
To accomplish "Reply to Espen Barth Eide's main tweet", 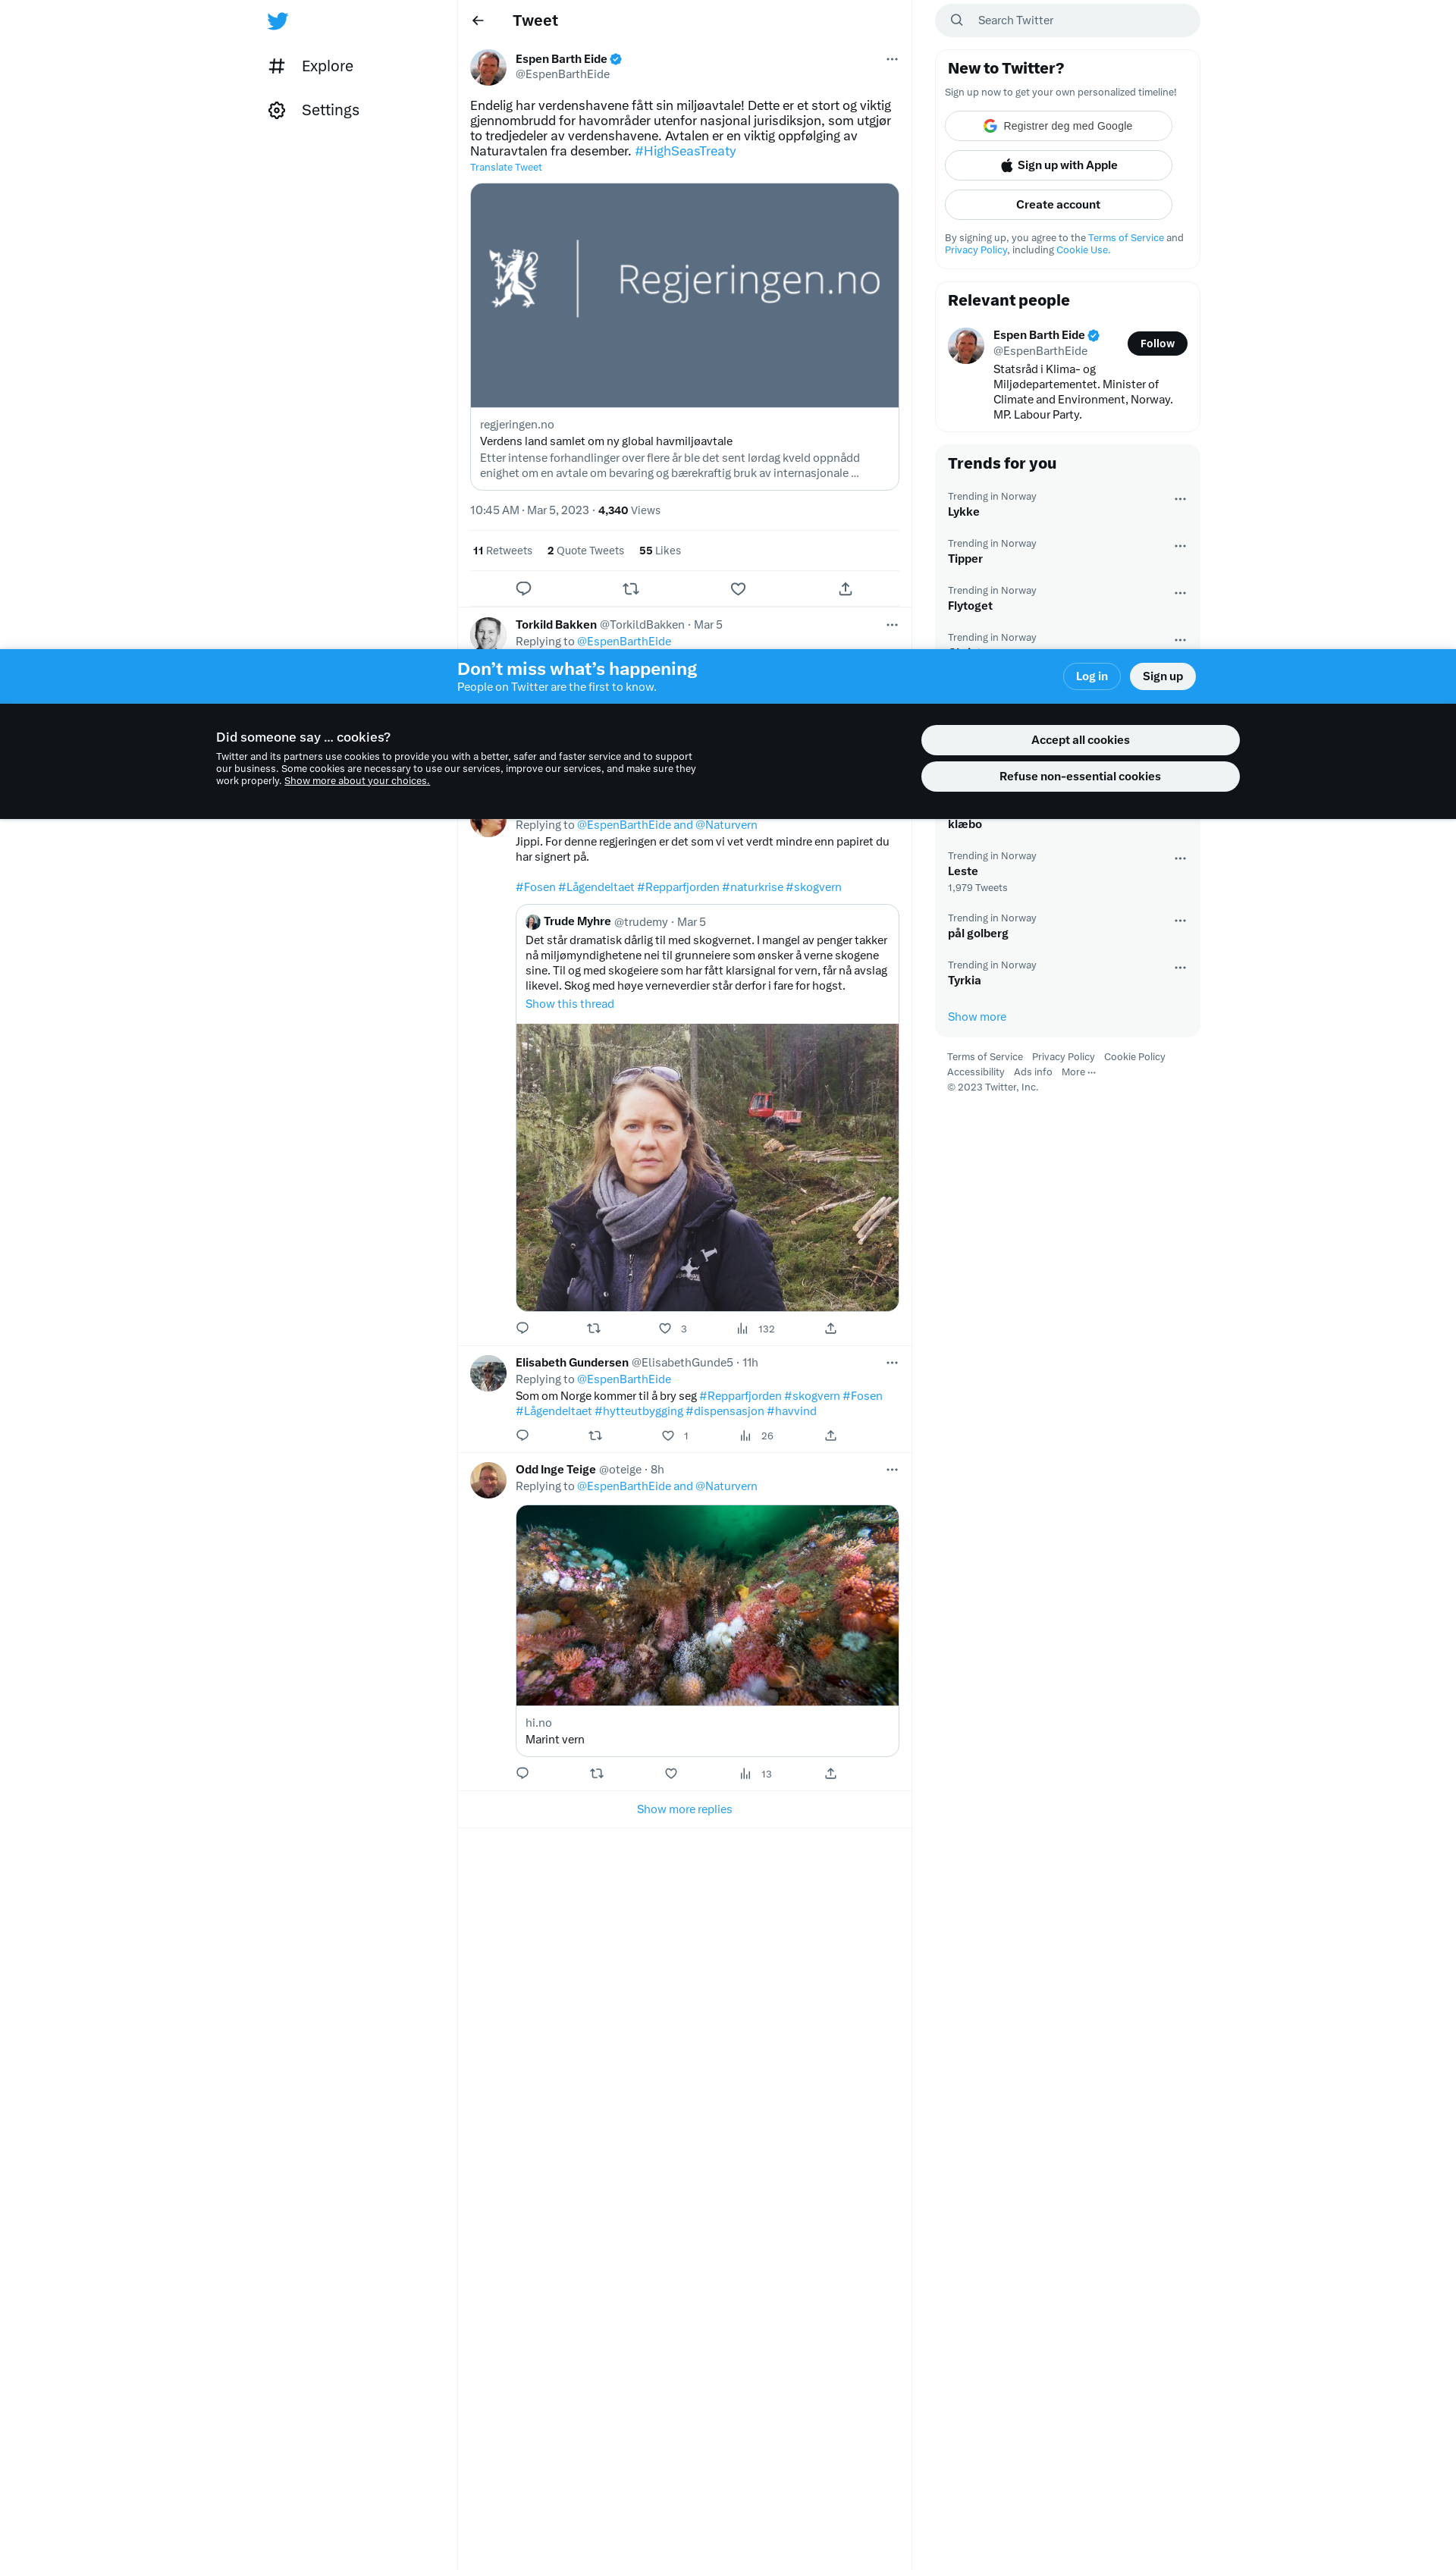I will point(523,588).
